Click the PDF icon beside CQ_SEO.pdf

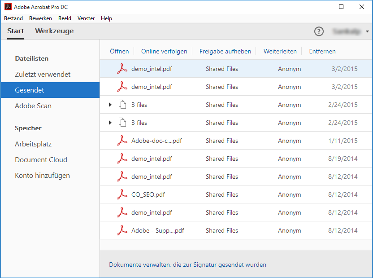121,194
